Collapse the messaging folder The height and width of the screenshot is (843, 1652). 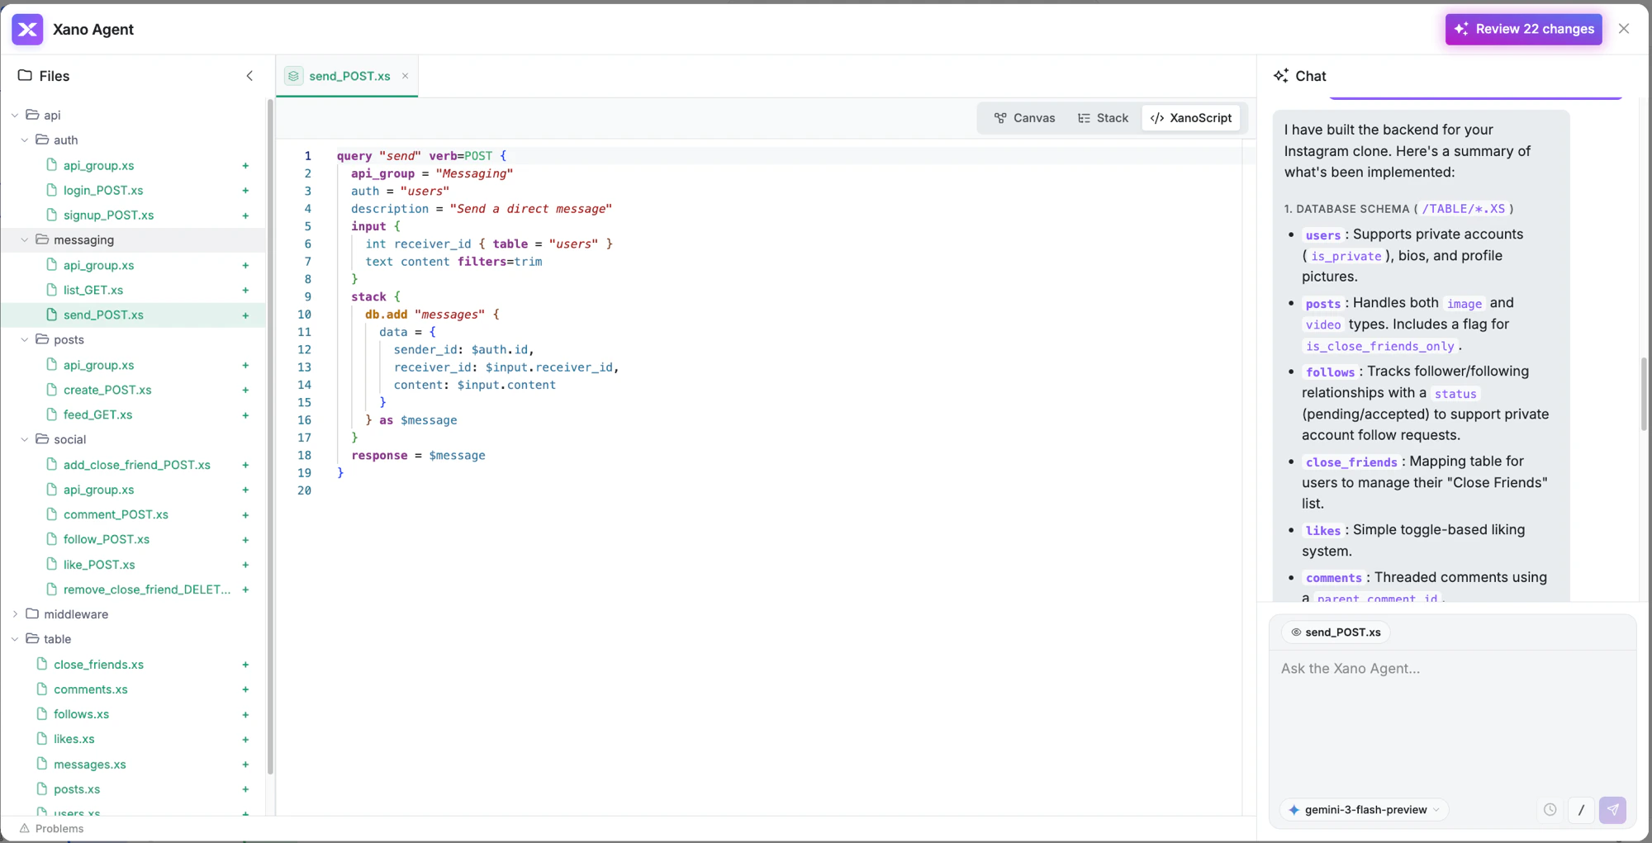tap(24, 239)
